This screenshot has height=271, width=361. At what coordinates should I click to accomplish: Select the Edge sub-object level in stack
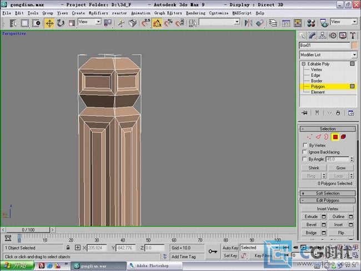point(315,75)
